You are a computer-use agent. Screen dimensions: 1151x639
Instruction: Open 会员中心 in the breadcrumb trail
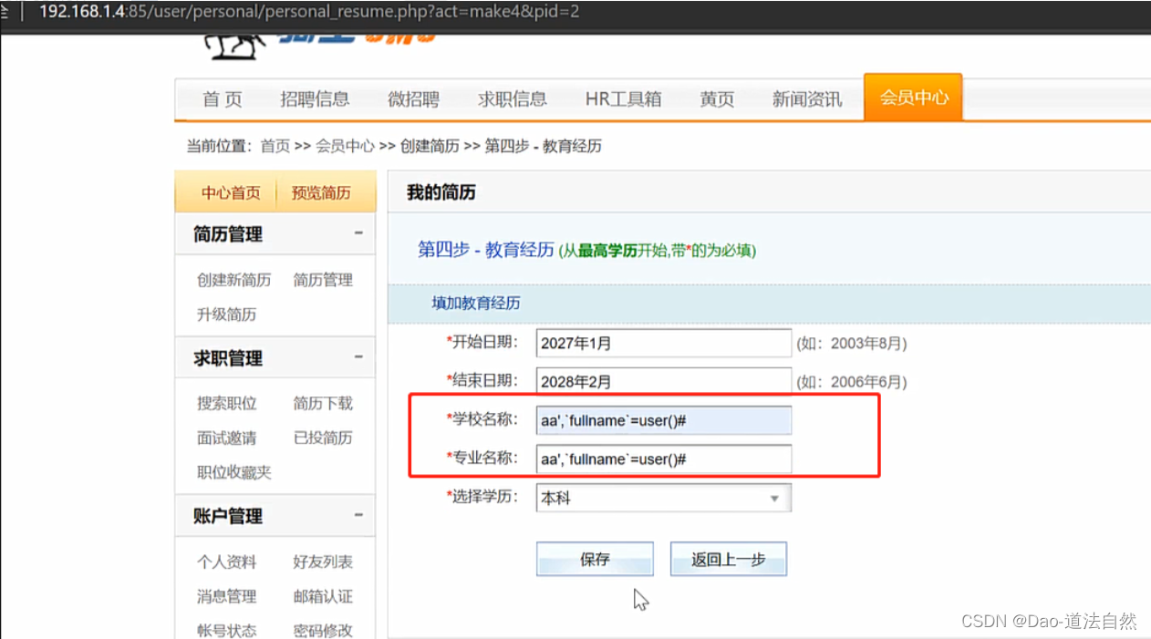pos(346,146)
